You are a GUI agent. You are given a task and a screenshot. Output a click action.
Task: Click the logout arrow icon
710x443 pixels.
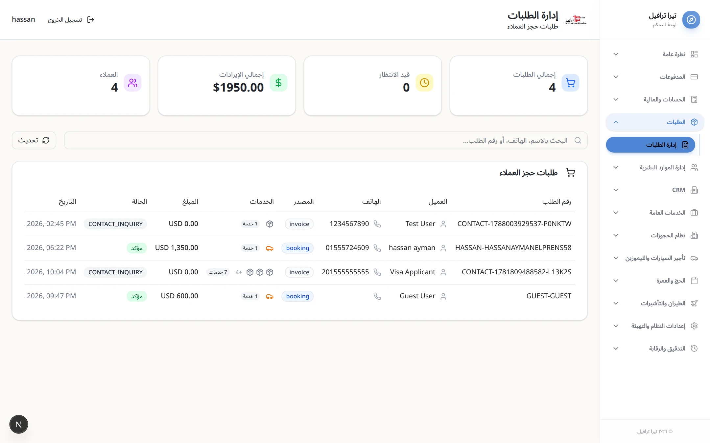click(91, 20)
